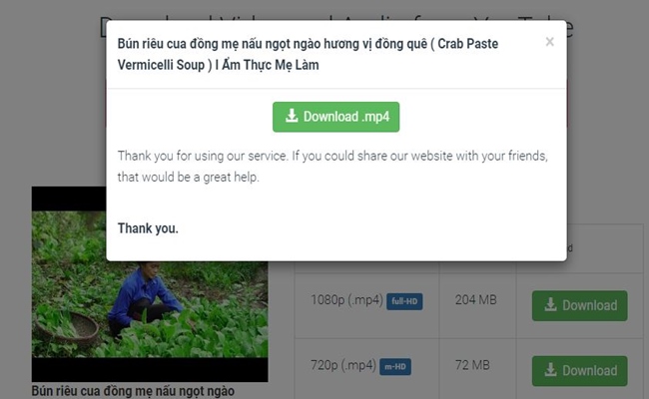Close the download dialog with the X
Image resolution: width=649 pixels, height=399 pixels.
click(x=550, y=42)
